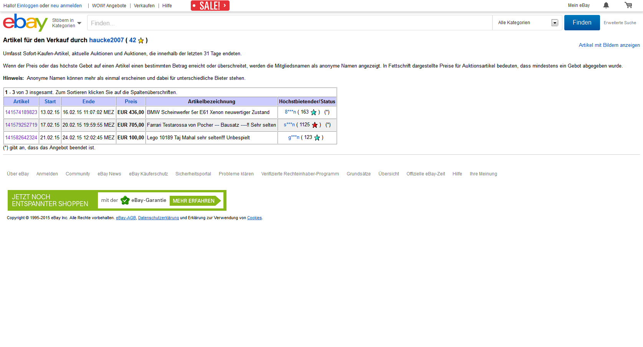Viewport: 643px width, 347px height.
Task: Click the eBay logo
Action: click(x=25, y=23)
